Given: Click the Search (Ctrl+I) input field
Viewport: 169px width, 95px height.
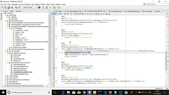Looking at the screenshot, I should (156, 4).
